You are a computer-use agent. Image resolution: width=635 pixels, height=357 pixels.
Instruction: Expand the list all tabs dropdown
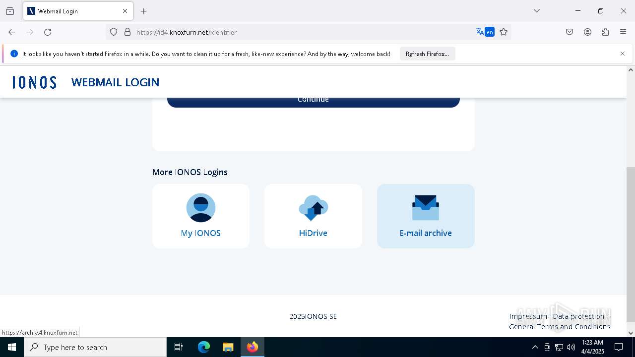pyautogui.click(x=537, y=11)
